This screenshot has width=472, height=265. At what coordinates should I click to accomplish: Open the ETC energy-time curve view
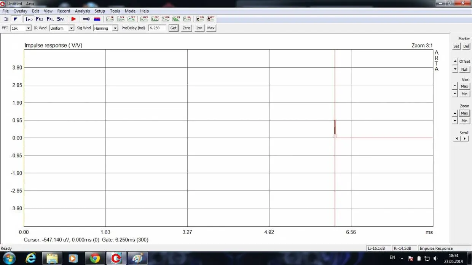coord(155,19)
